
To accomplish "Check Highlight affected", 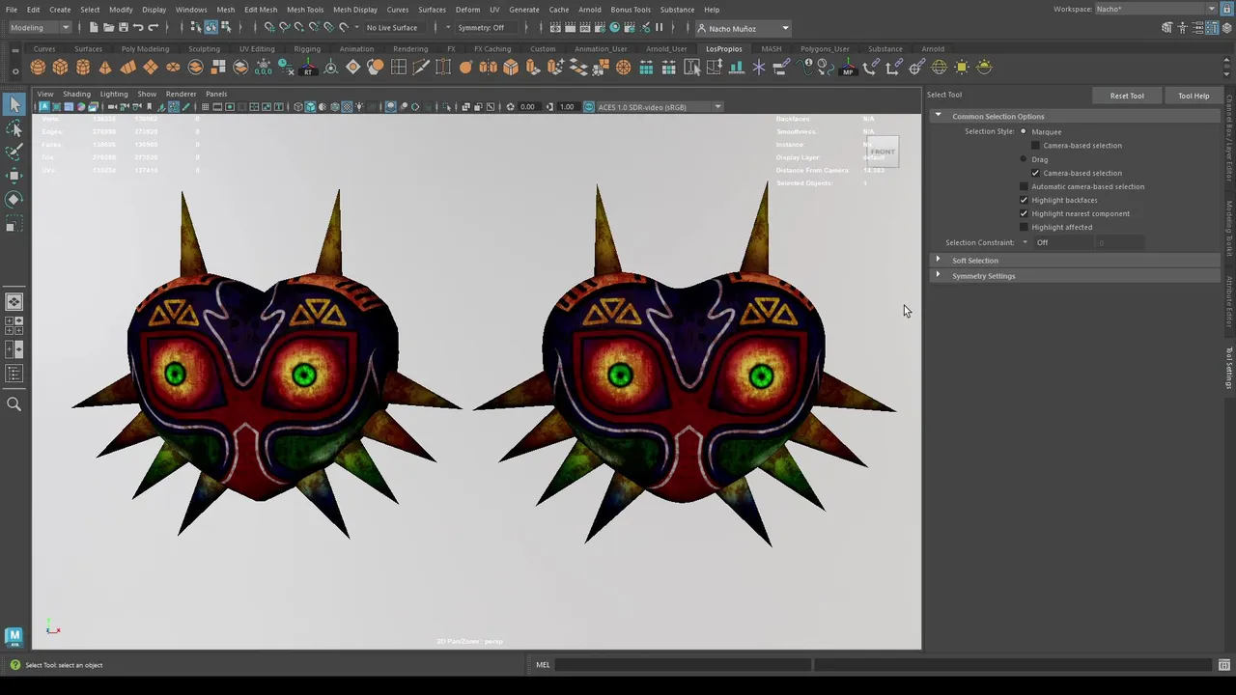I will [x=1025, y=227].
